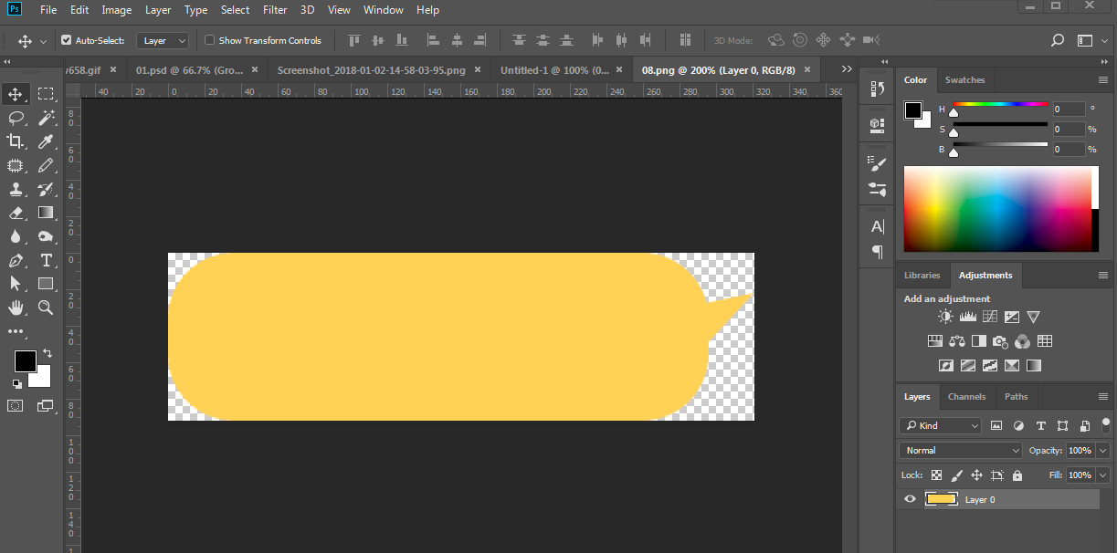Enable Show Transform Controls checkbox

209,40
